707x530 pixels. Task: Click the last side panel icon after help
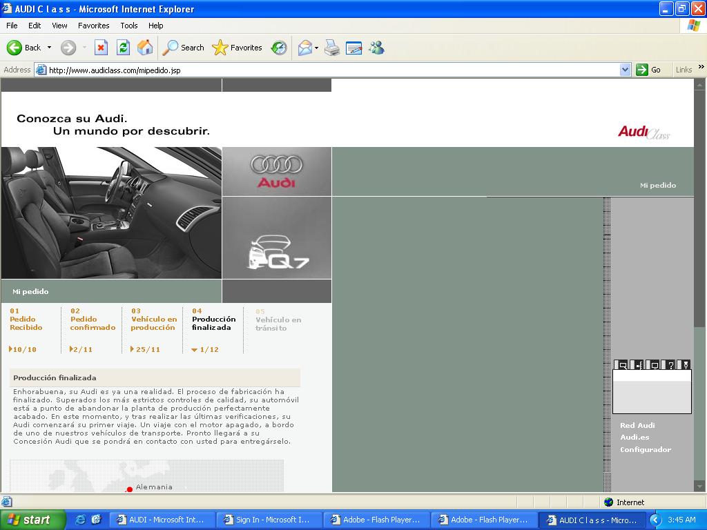[684, 364]
